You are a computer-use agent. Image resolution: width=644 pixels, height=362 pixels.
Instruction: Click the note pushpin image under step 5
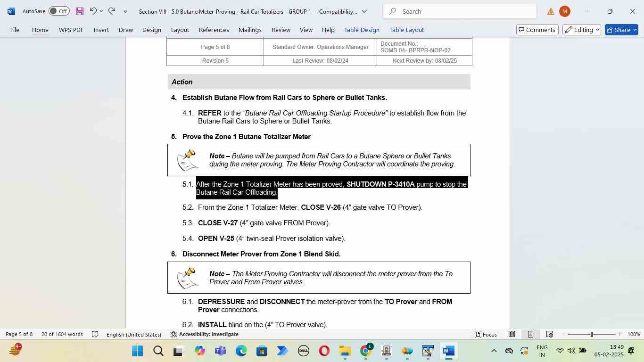click(x=187, y=160)
